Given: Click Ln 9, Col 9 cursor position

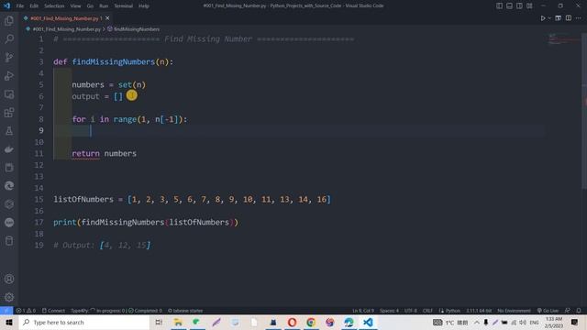Looking at the screenshot, I should click(x=363, y=311).
